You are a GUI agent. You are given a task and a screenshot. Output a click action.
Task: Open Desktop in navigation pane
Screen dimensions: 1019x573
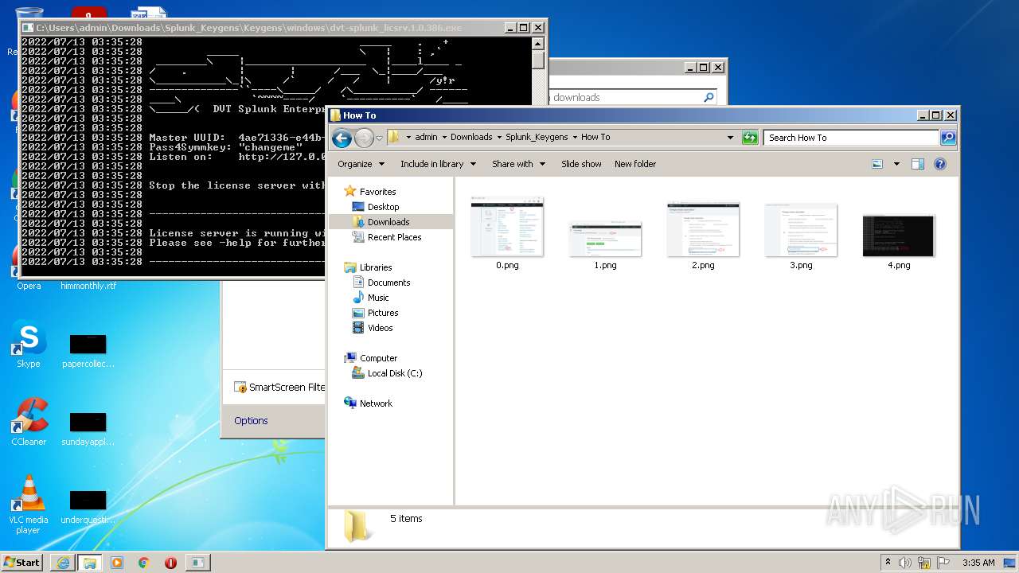coord(383,207)
